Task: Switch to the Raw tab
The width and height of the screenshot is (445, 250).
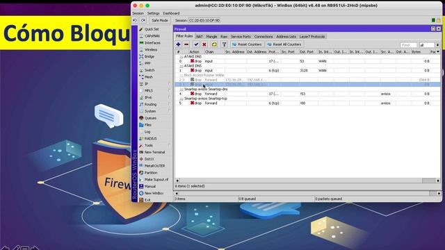Action: pos(224,37)
